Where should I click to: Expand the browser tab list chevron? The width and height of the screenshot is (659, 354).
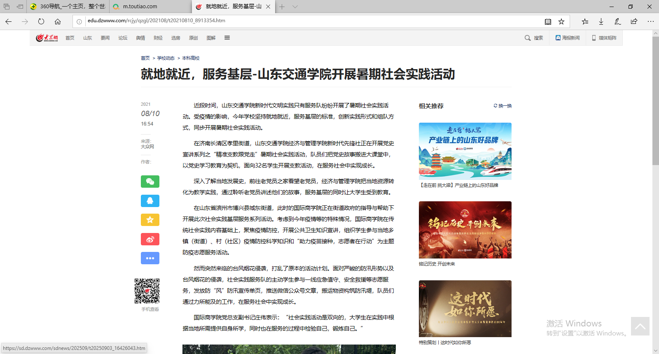coord(295,7)
